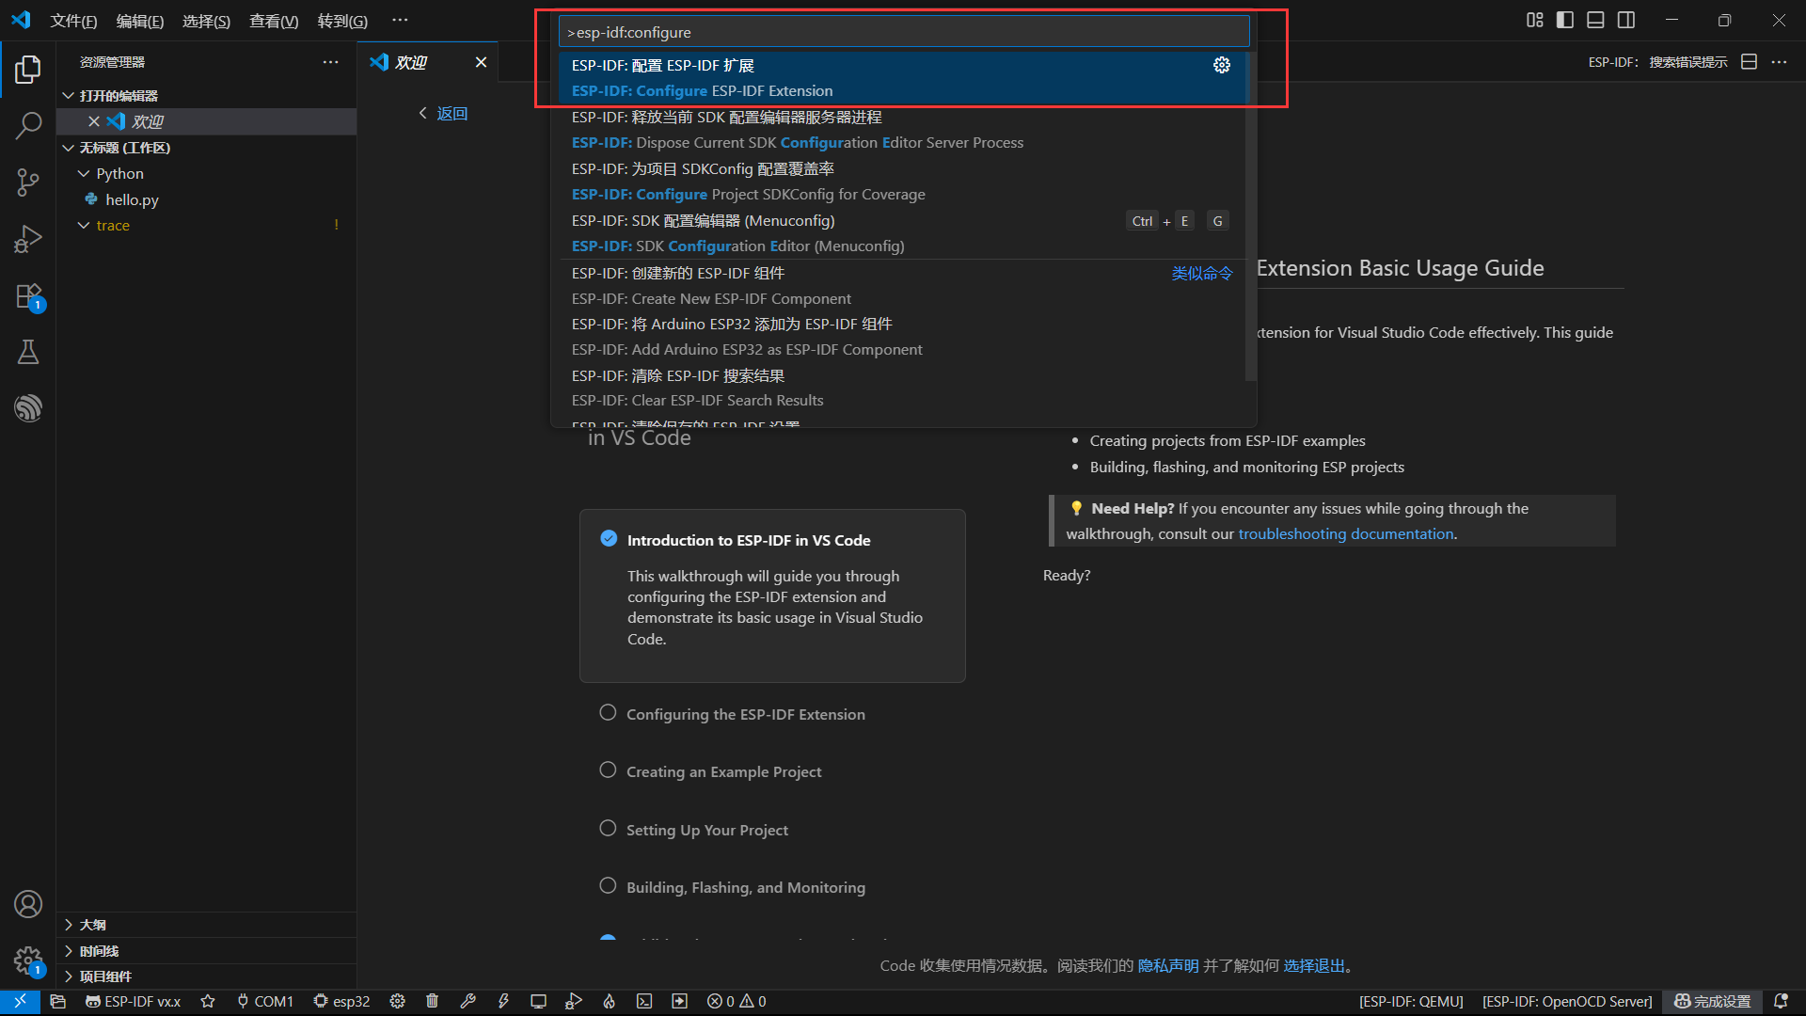Open the Source Control view
1806x1016 pixels.
tap(28, 182)
